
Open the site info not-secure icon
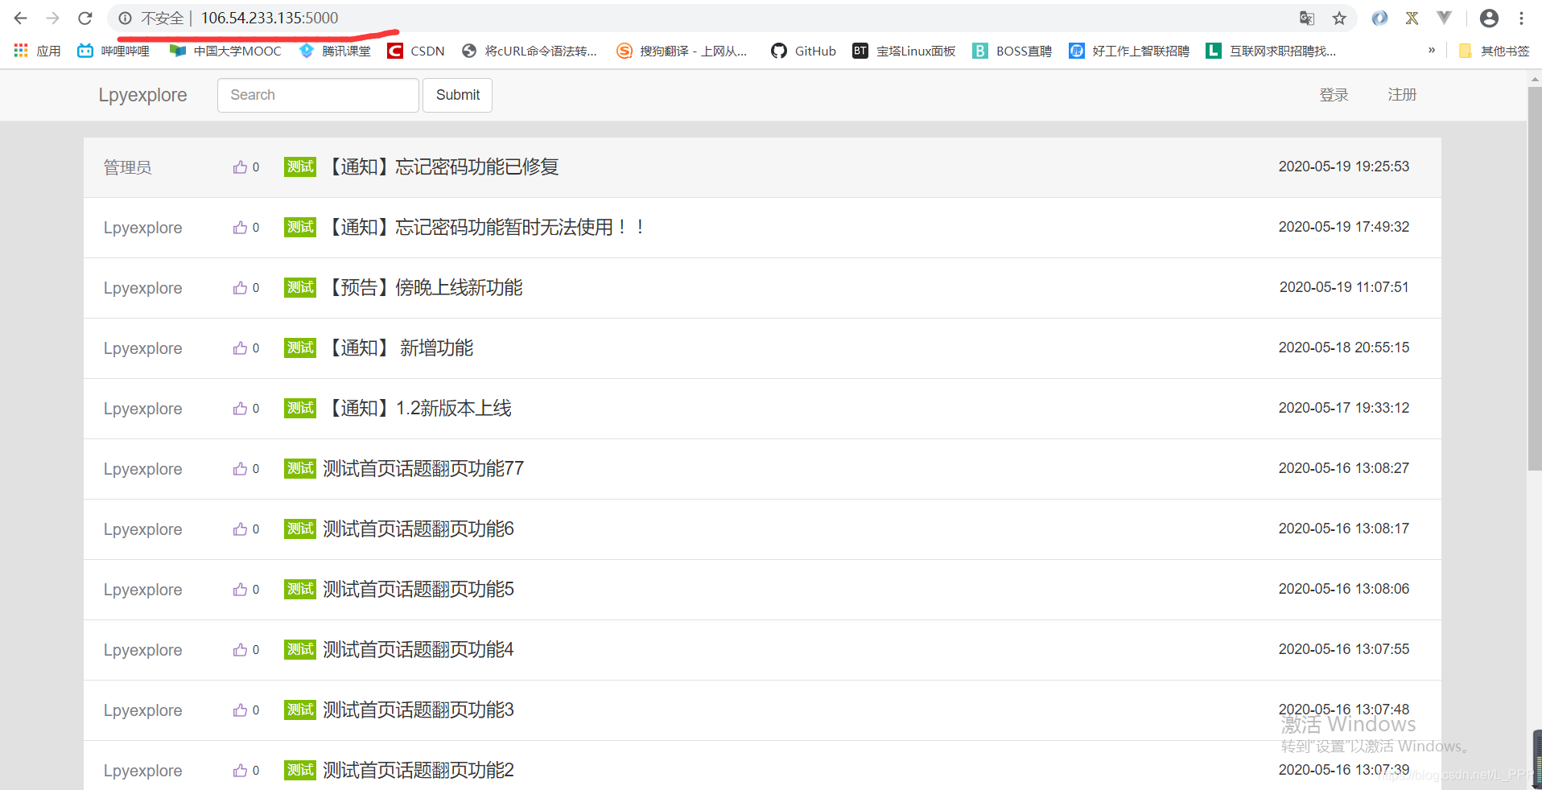(x=125, y=18)
